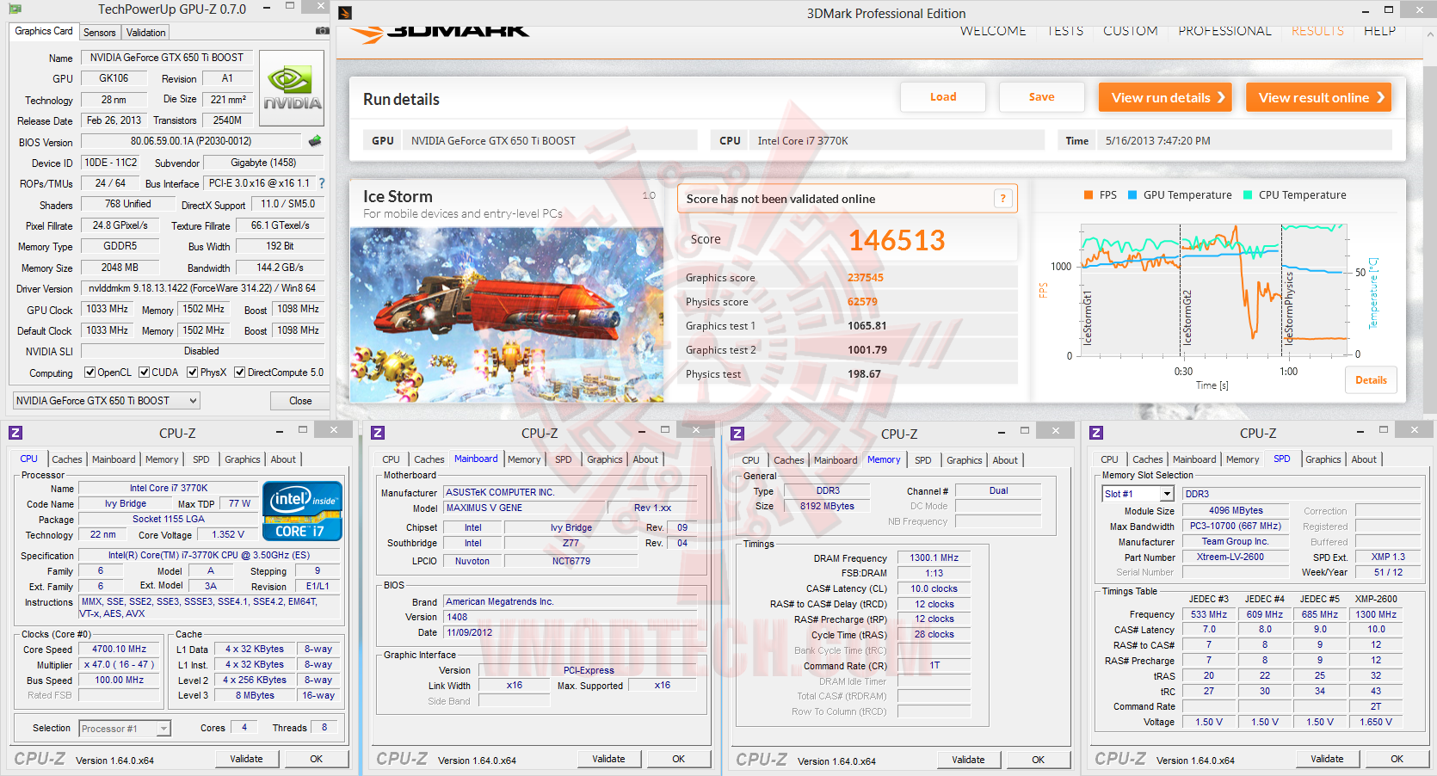Click the Intel Core i7 badge logo
Viewport: 1437px width, 776px height.
click(x=303, y=510)
